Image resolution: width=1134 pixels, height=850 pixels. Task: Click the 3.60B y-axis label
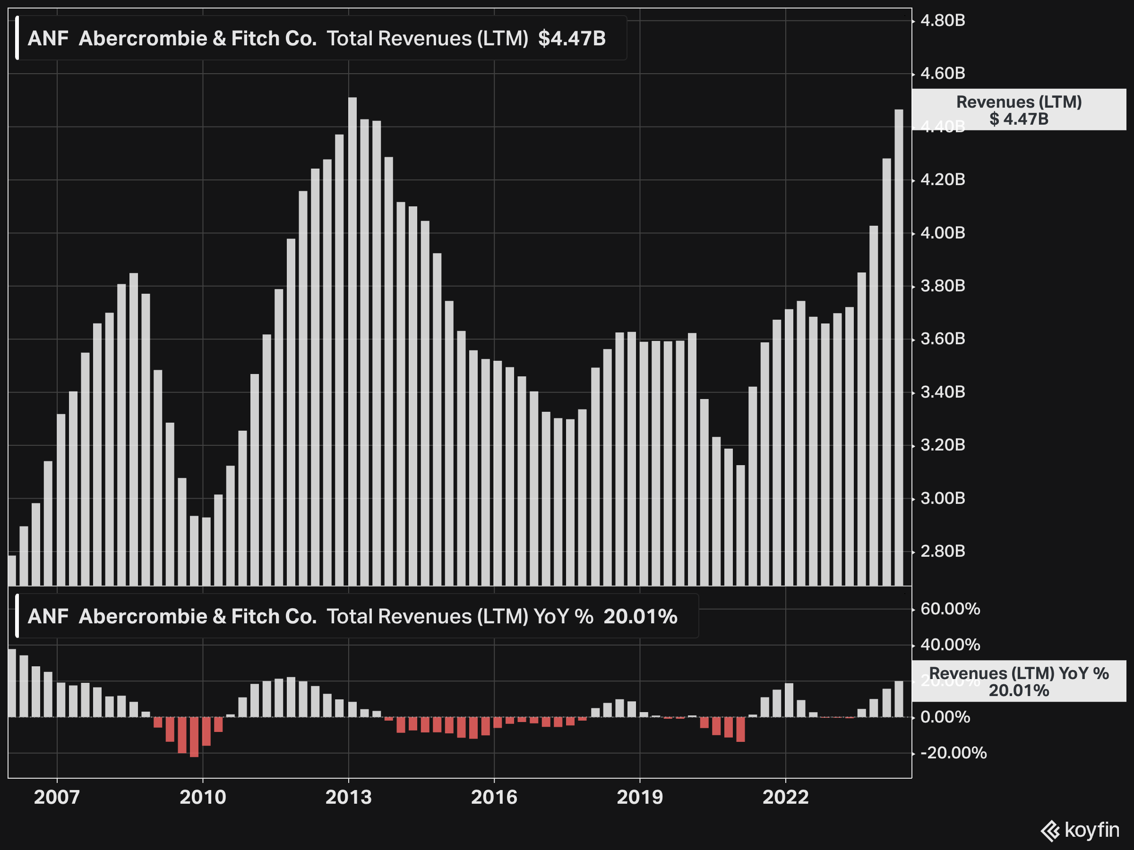[x=943, y=339]
